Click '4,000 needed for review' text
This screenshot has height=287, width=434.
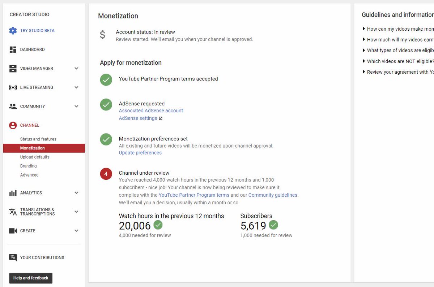(x=145, y=235)
